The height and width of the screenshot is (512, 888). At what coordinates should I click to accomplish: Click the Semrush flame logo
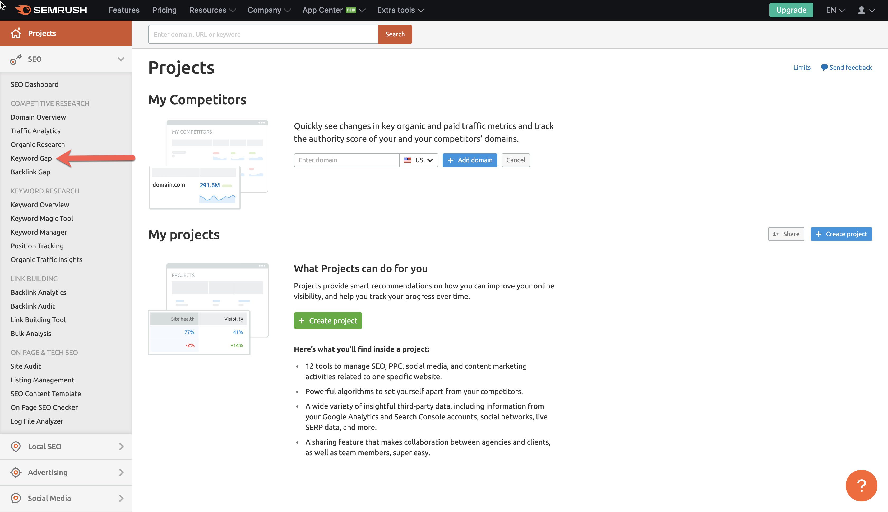23,10
